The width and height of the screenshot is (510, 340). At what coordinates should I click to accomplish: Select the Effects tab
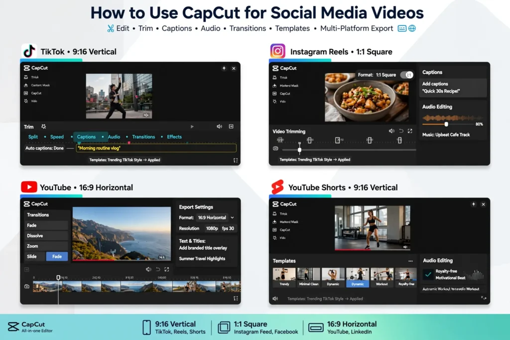pos(174,137)
